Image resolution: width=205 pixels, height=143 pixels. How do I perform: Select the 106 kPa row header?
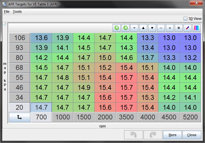coord(19,38)
